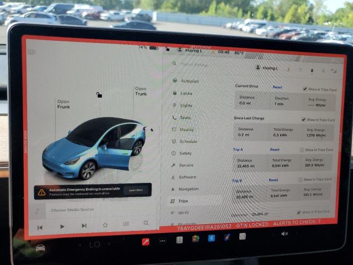The image size is (353, 265).
Task: Tap the warning triangle on the braking alert
Action: click(42, 192)
